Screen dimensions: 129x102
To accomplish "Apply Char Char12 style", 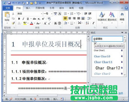I will 108,68.
